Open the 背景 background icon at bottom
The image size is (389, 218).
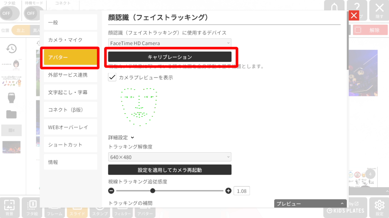pos(9,208)
